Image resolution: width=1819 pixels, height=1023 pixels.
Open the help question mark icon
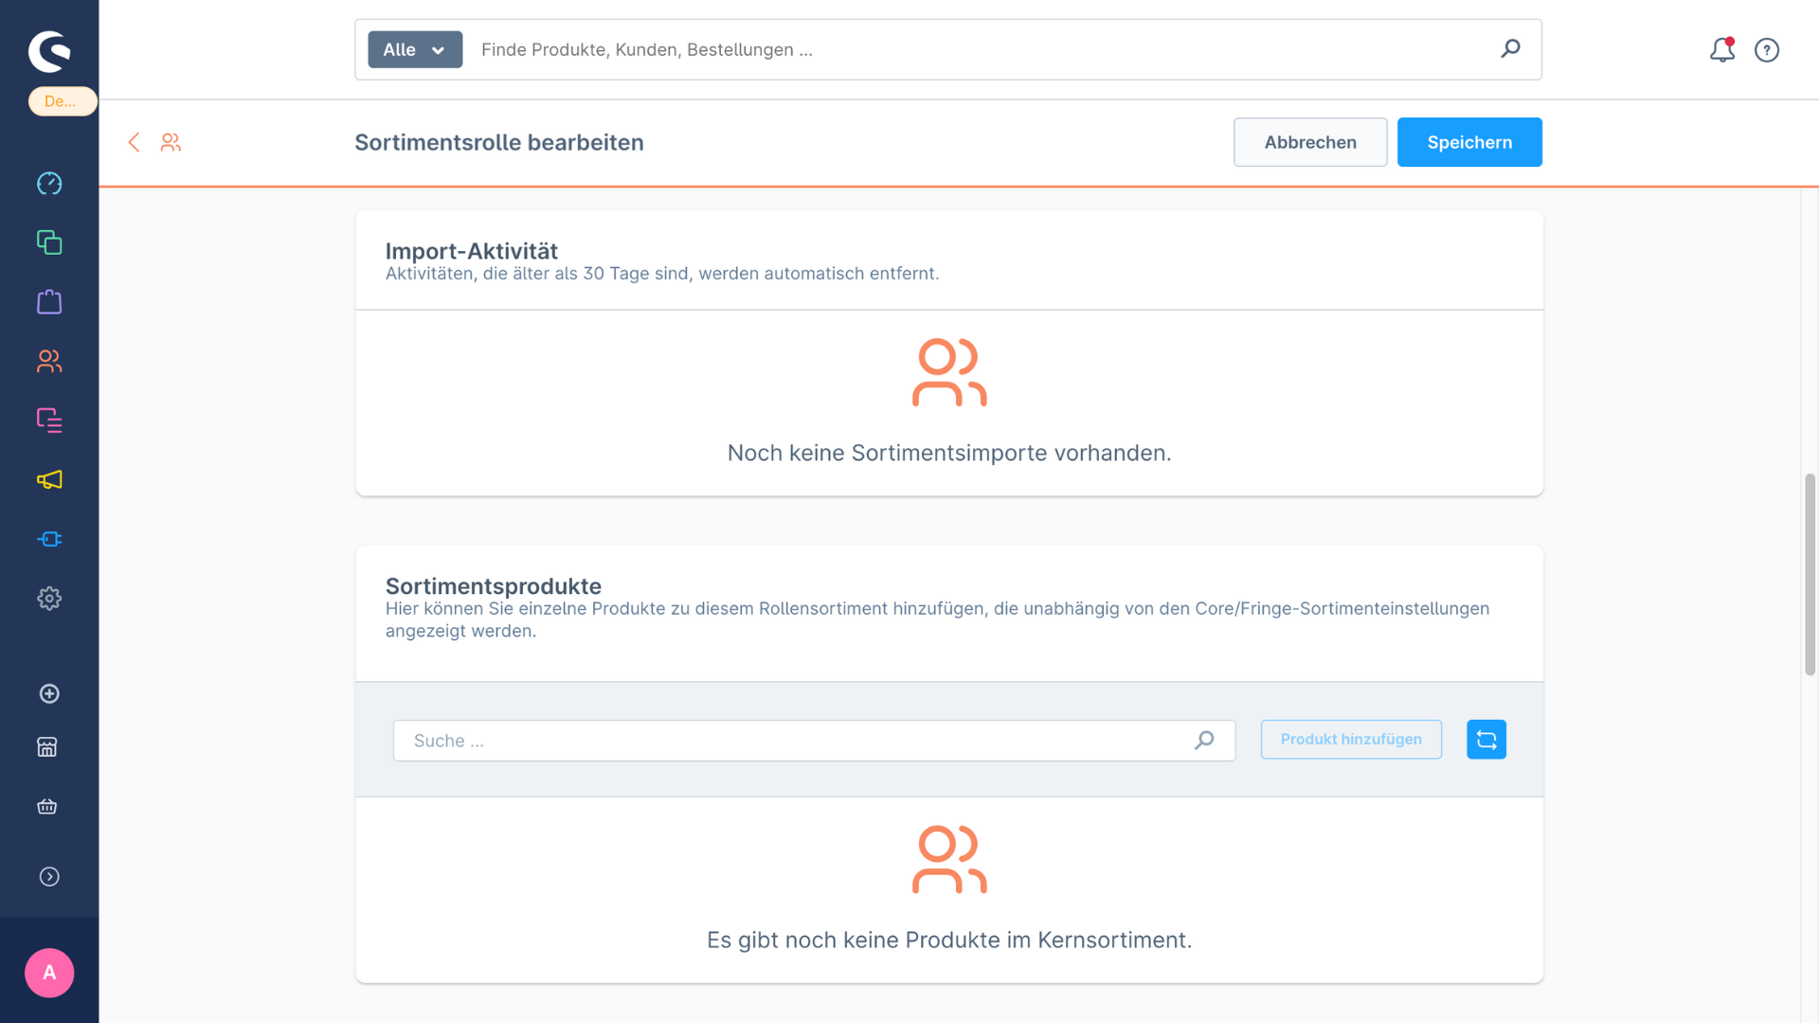pos(1766,50)
